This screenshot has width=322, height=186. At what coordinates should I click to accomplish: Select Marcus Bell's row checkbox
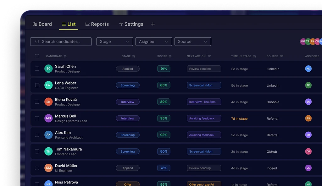(37, 118)
